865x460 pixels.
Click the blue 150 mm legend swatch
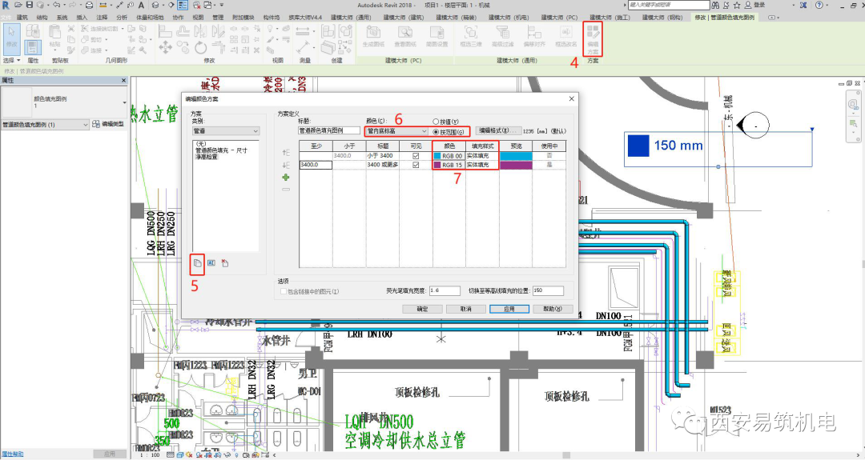[x=638, y=146]
